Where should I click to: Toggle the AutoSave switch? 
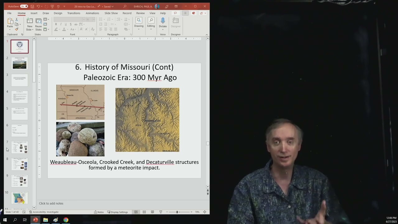(24, 6)
